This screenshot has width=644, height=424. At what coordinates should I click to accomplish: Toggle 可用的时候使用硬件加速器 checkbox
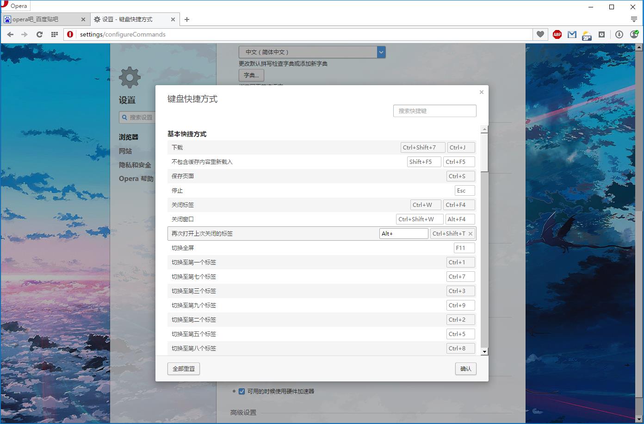[x=241, y=392]
